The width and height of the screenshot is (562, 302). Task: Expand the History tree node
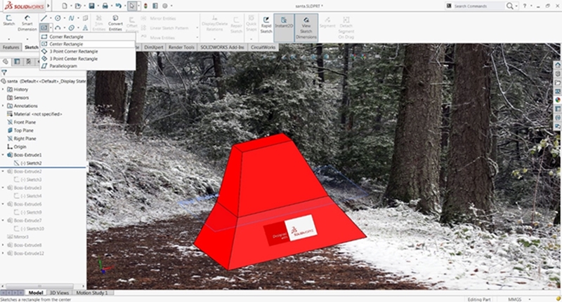pyautogui.click(x=4, y=90)
